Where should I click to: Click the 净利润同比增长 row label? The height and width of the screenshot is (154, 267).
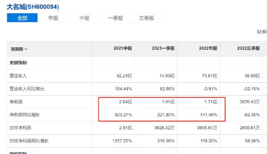(x=24, y=115)
